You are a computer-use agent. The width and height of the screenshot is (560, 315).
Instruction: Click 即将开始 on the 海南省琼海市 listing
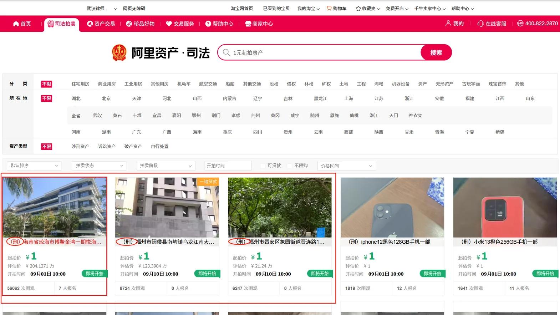coord(95,274)
